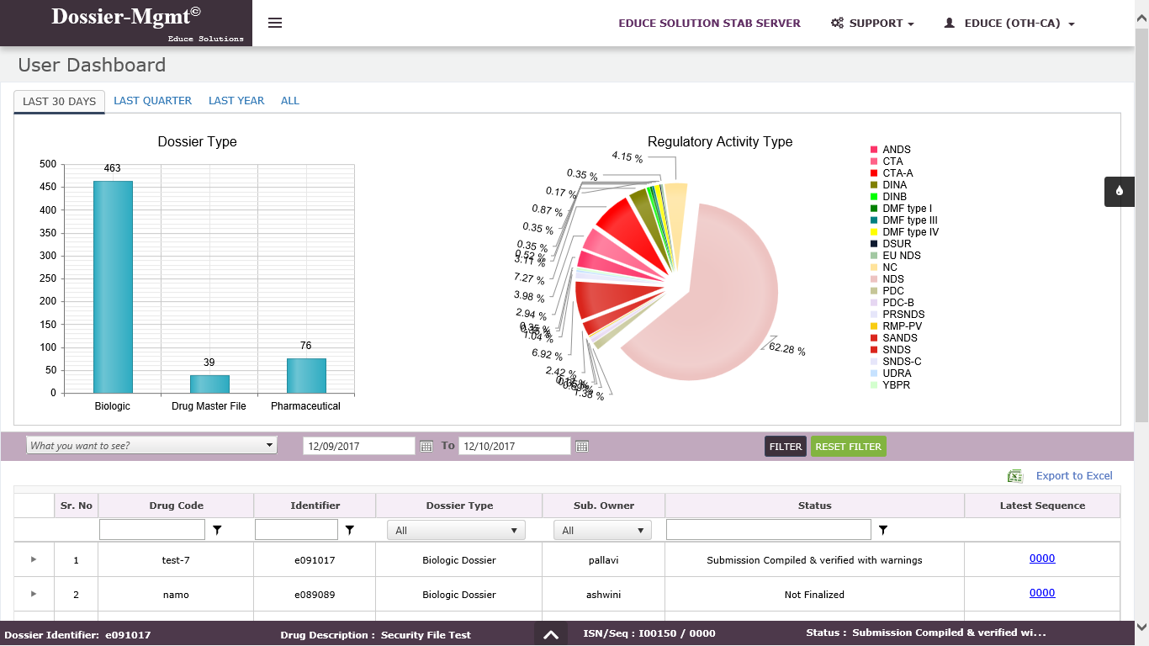Toggle NDS legend entry in pie chart
The image size is (1149, 646).
pos(892,279)
